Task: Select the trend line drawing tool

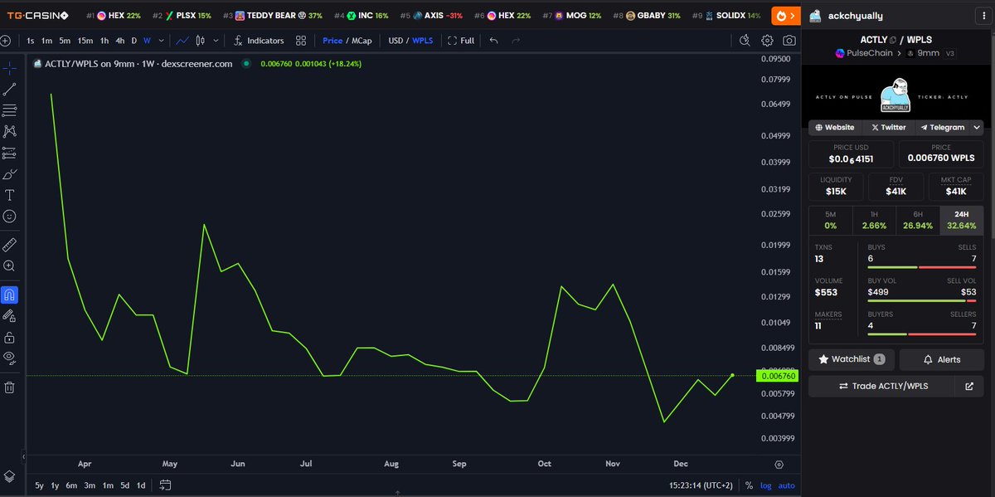Action: [x=9, y=89]
